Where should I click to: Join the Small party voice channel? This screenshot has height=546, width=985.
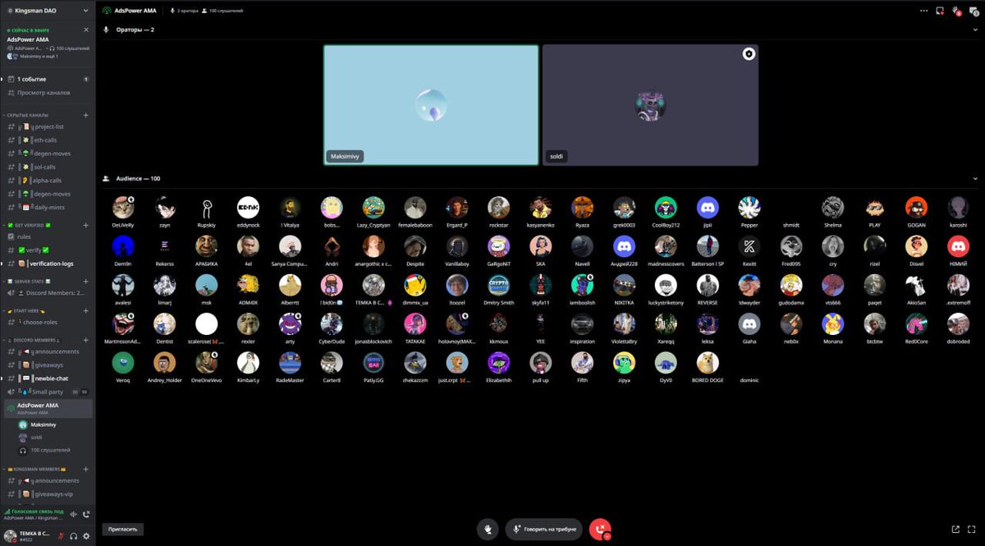[48, 392]
